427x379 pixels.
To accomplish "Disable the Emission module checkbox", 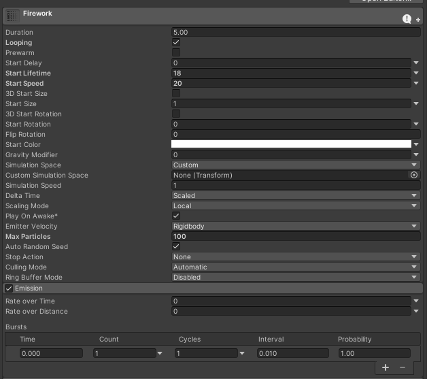I will 9,289.
